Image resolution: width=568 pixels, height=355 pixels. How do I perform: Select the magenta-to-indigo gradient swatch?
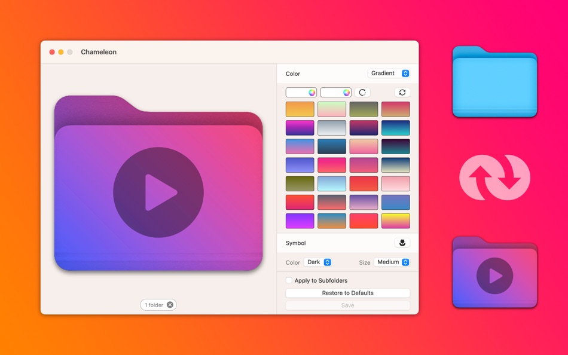[x=300, y=127]
